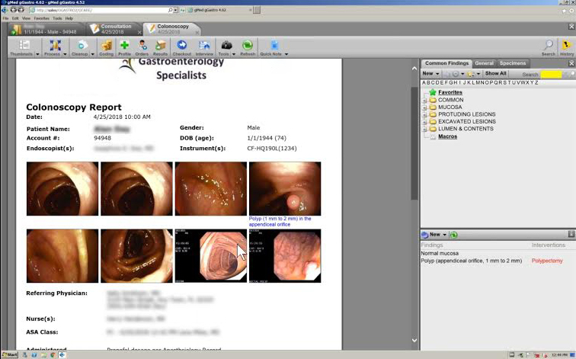Click the green Refresh icon
Screen dimensions: 576x359
pyautogui.click(x=248, y=46)
